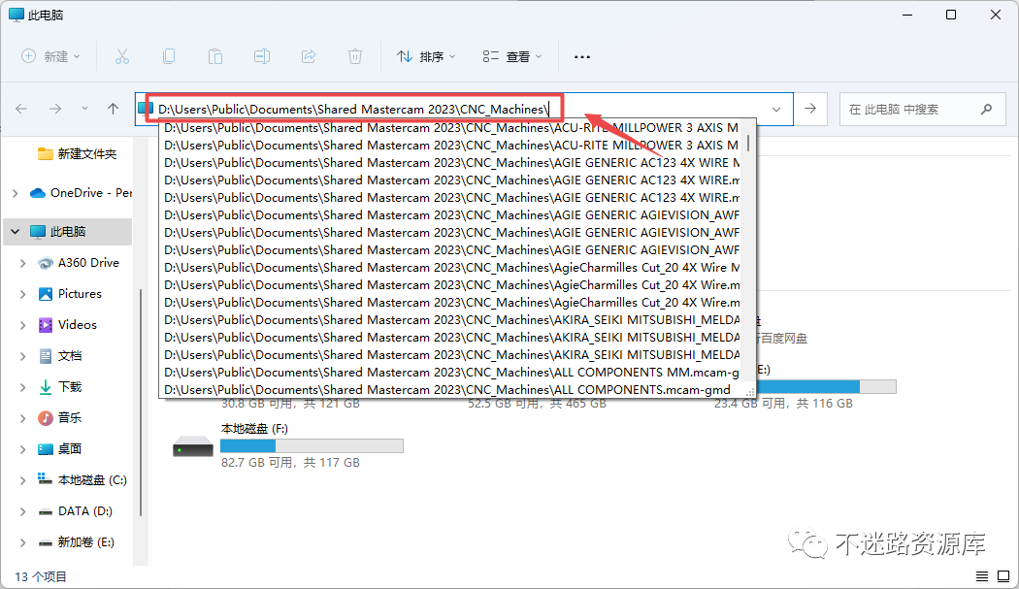Click the Cut scissors icon
This screenshot has width=1019, height=589.
(x=122, y=56)
